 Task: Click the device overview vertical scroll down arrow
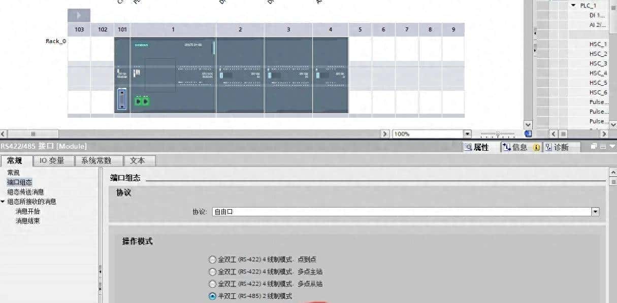(x=613, y=124)
